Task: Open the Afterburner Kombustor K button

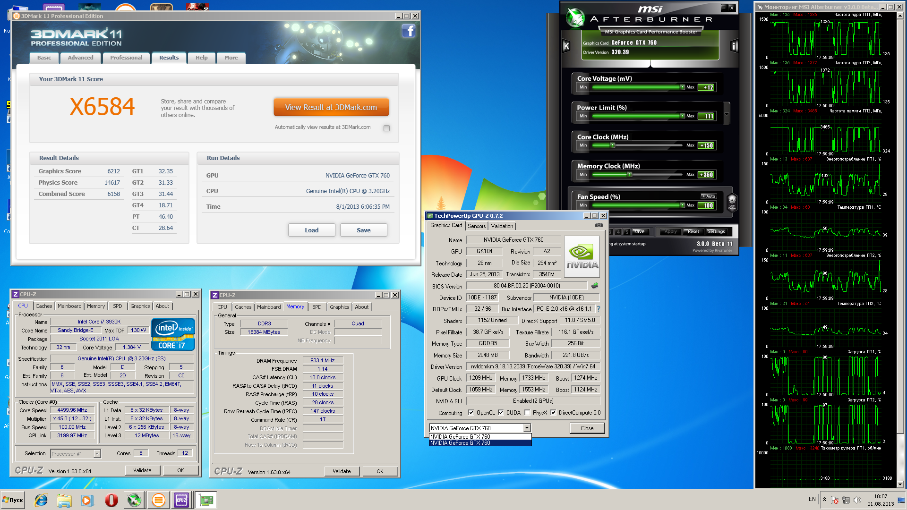Action: point(566,46)
